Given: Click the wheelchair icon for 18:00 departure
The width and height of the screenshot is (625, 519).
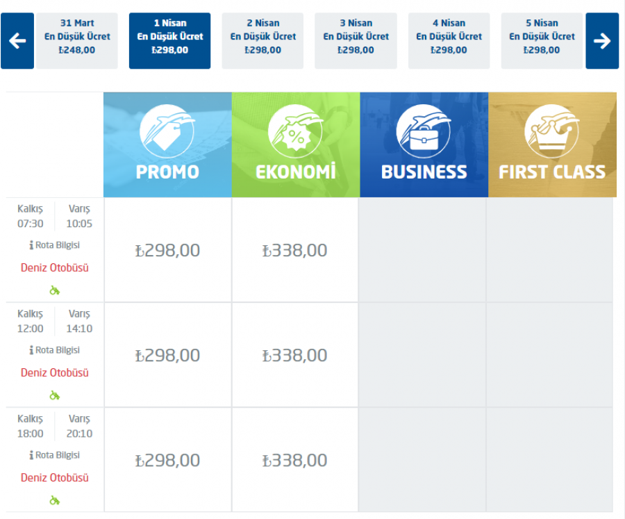Looking at the screenshot, I should (x=55, y=500).
